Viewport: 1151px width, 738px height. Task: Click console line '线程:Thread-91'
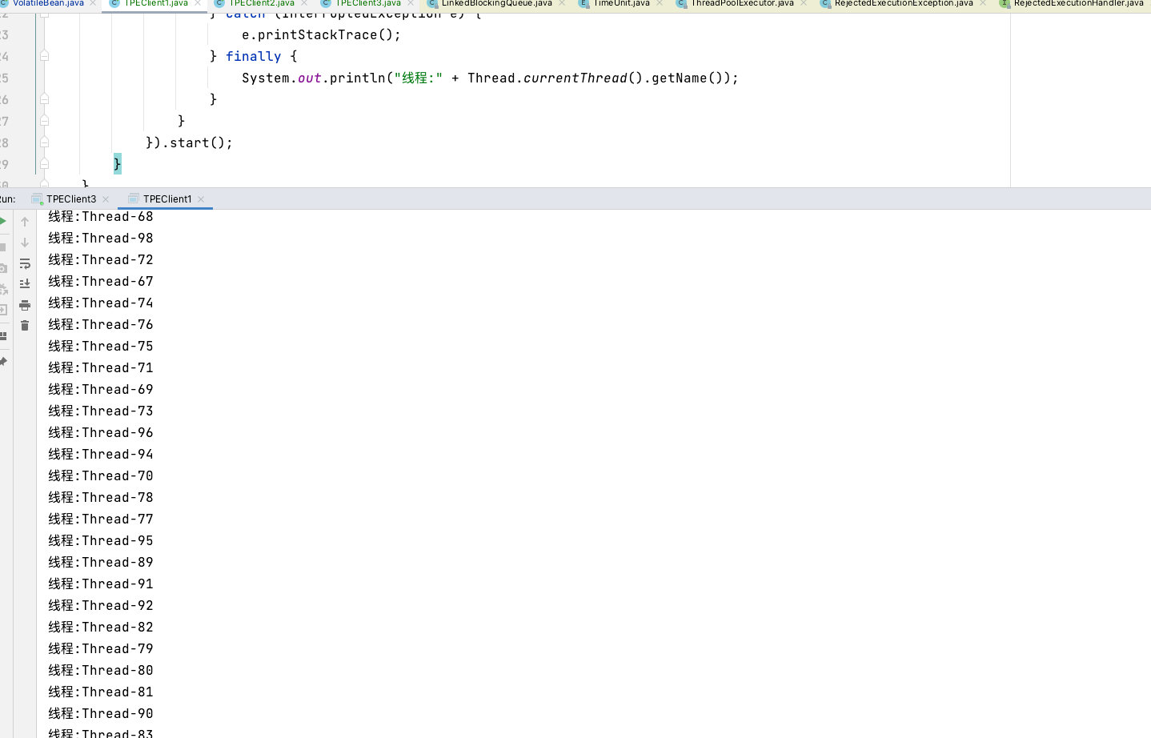click(x=100, y=584)
